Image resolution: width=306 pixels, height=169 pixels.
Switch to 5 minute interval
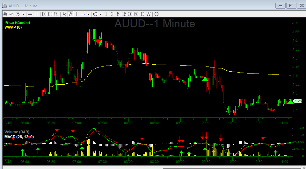tap(118, 14)
